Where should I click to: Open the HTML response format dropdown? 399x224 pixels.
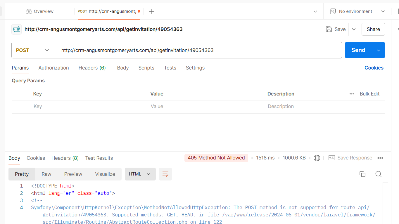(140, 174)
